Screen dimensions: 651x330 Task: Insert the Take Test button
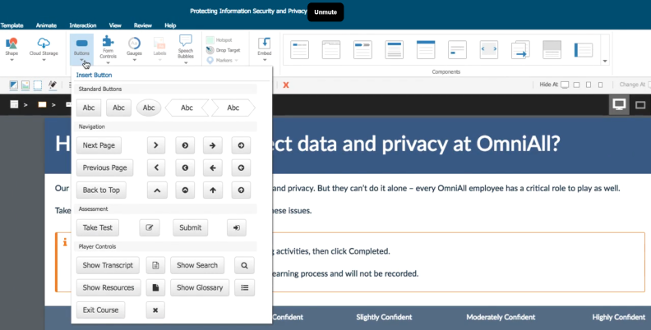[x=98, y=227]
